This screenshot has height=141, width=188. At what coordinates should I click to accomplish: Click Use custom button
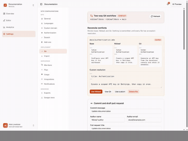pos(120,92)
